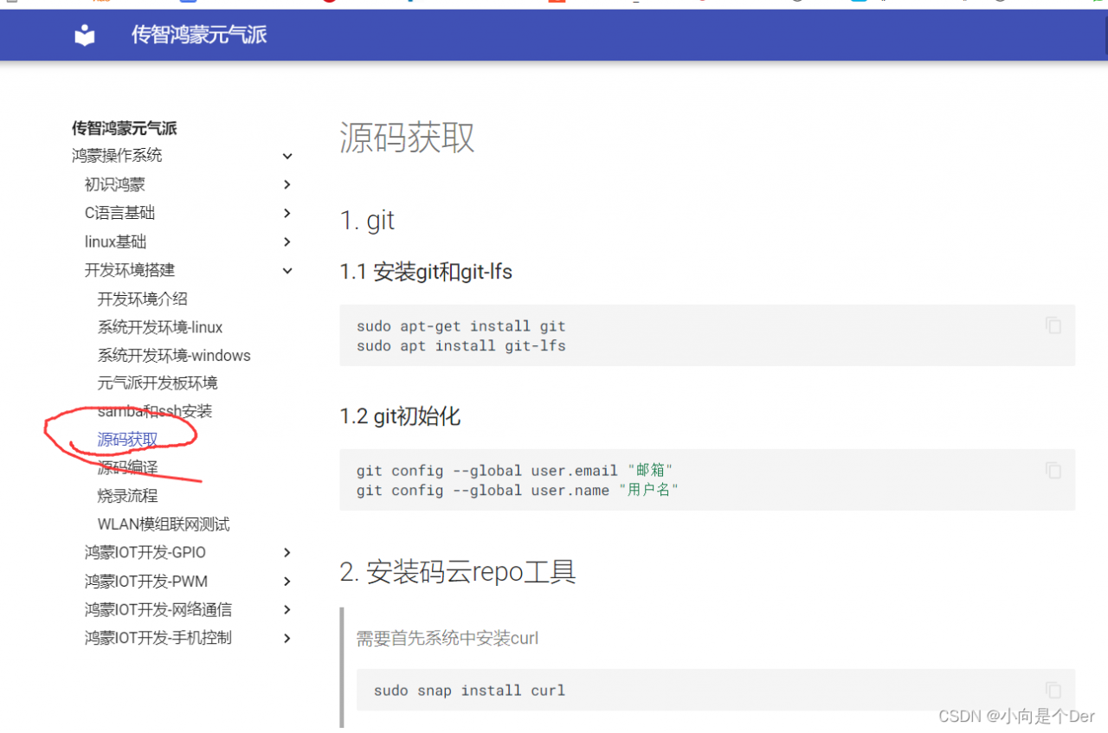Viewport: 1108px width, 733px height.
Task: Open the 初识鸿蒙 section
Action: coord(115,184)
